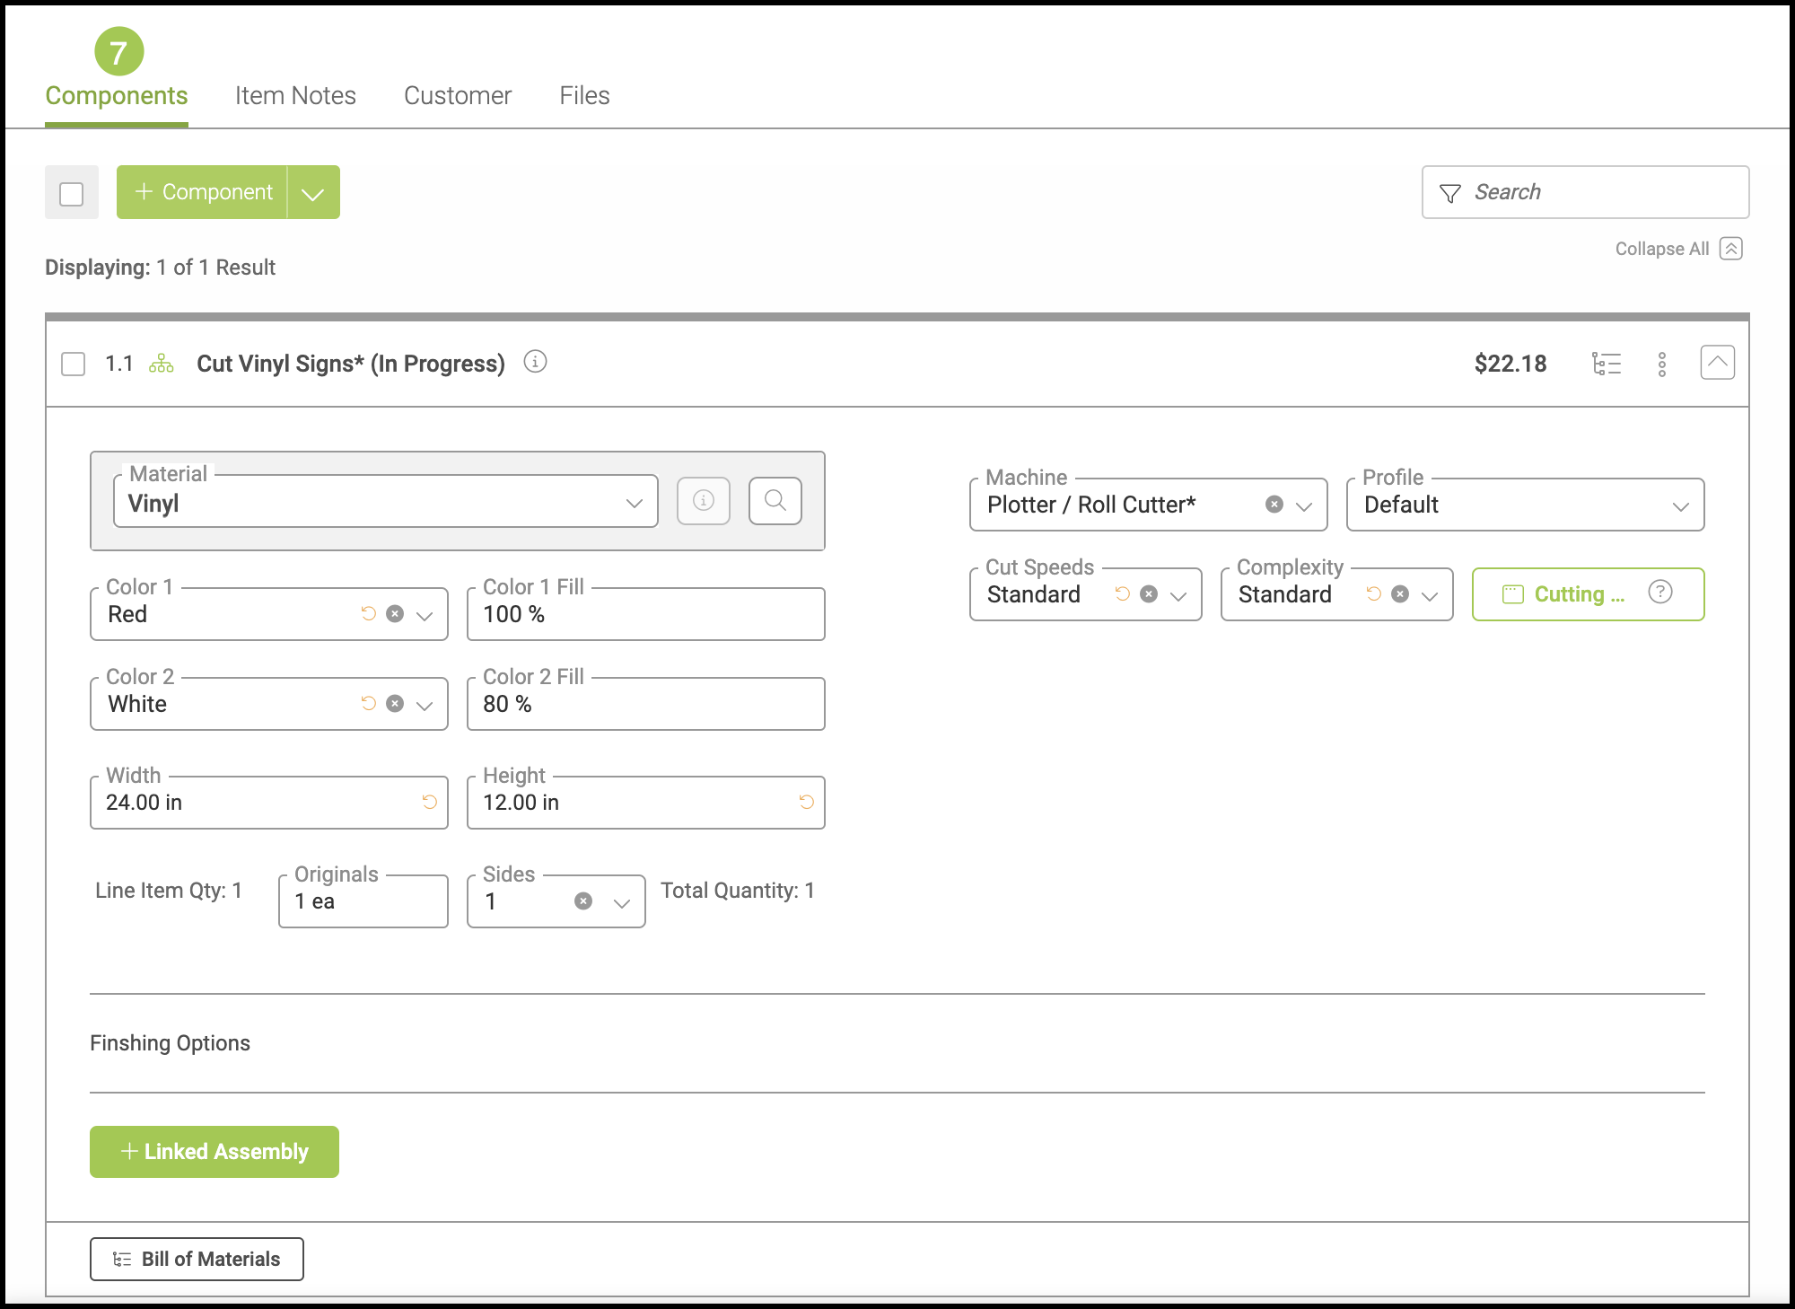
Task: Open the Material Vinyl dropdown
Action: 634,503
